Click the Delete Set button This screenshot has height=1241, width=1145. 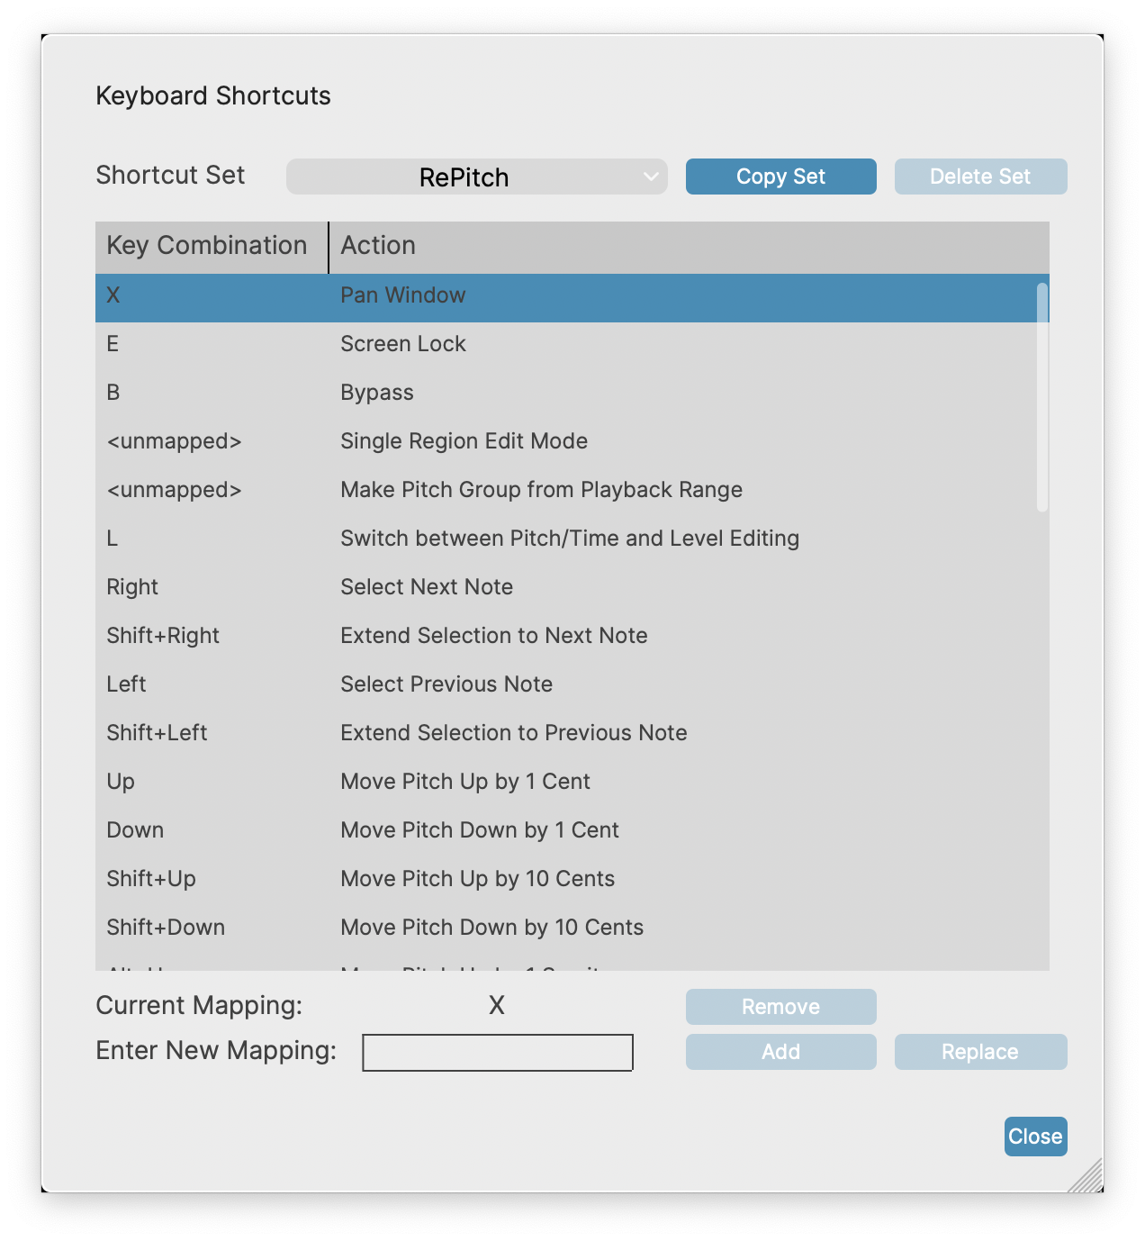click(x=980, y=177)
